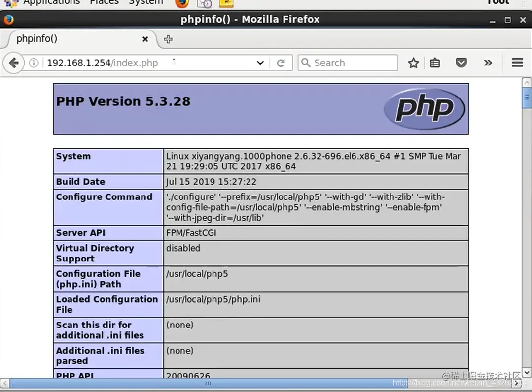Image resolution: width=532 pixels, height=392 pixels.
Task: Show site information icon next to the URL
Action: point(34,63)
